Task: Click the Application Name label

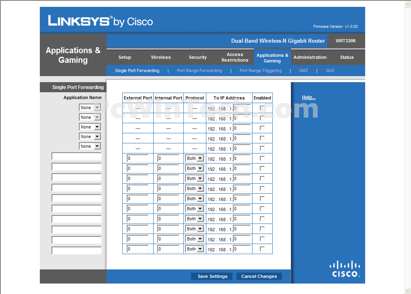Action: (x=82, y=97)
